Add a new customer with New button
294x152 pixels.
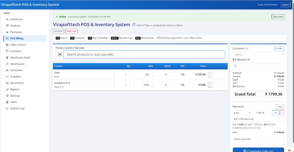[x=279, y=48]
